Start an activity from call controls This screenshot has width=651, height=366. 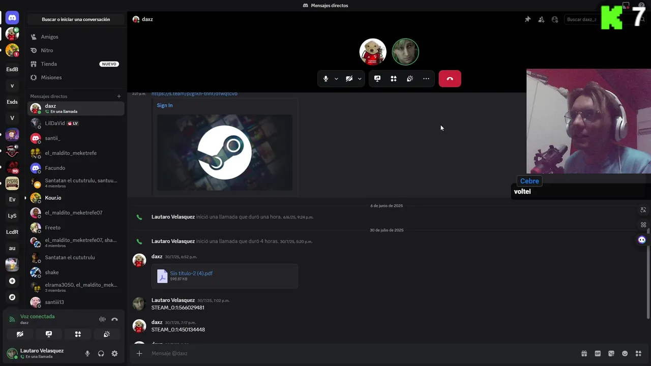pyautogui.click(x=394, y=79)
